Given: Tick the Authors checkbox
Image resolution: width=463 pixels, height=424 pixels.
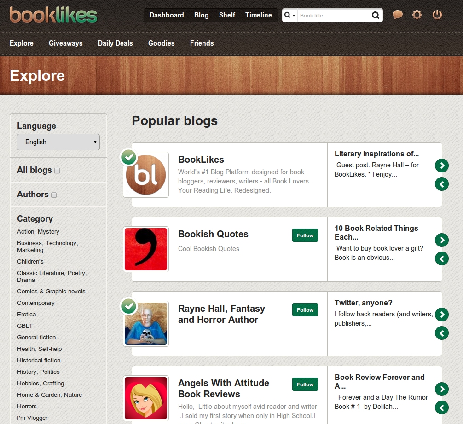Looking at the screenshot, I should [x=54, y=195].
